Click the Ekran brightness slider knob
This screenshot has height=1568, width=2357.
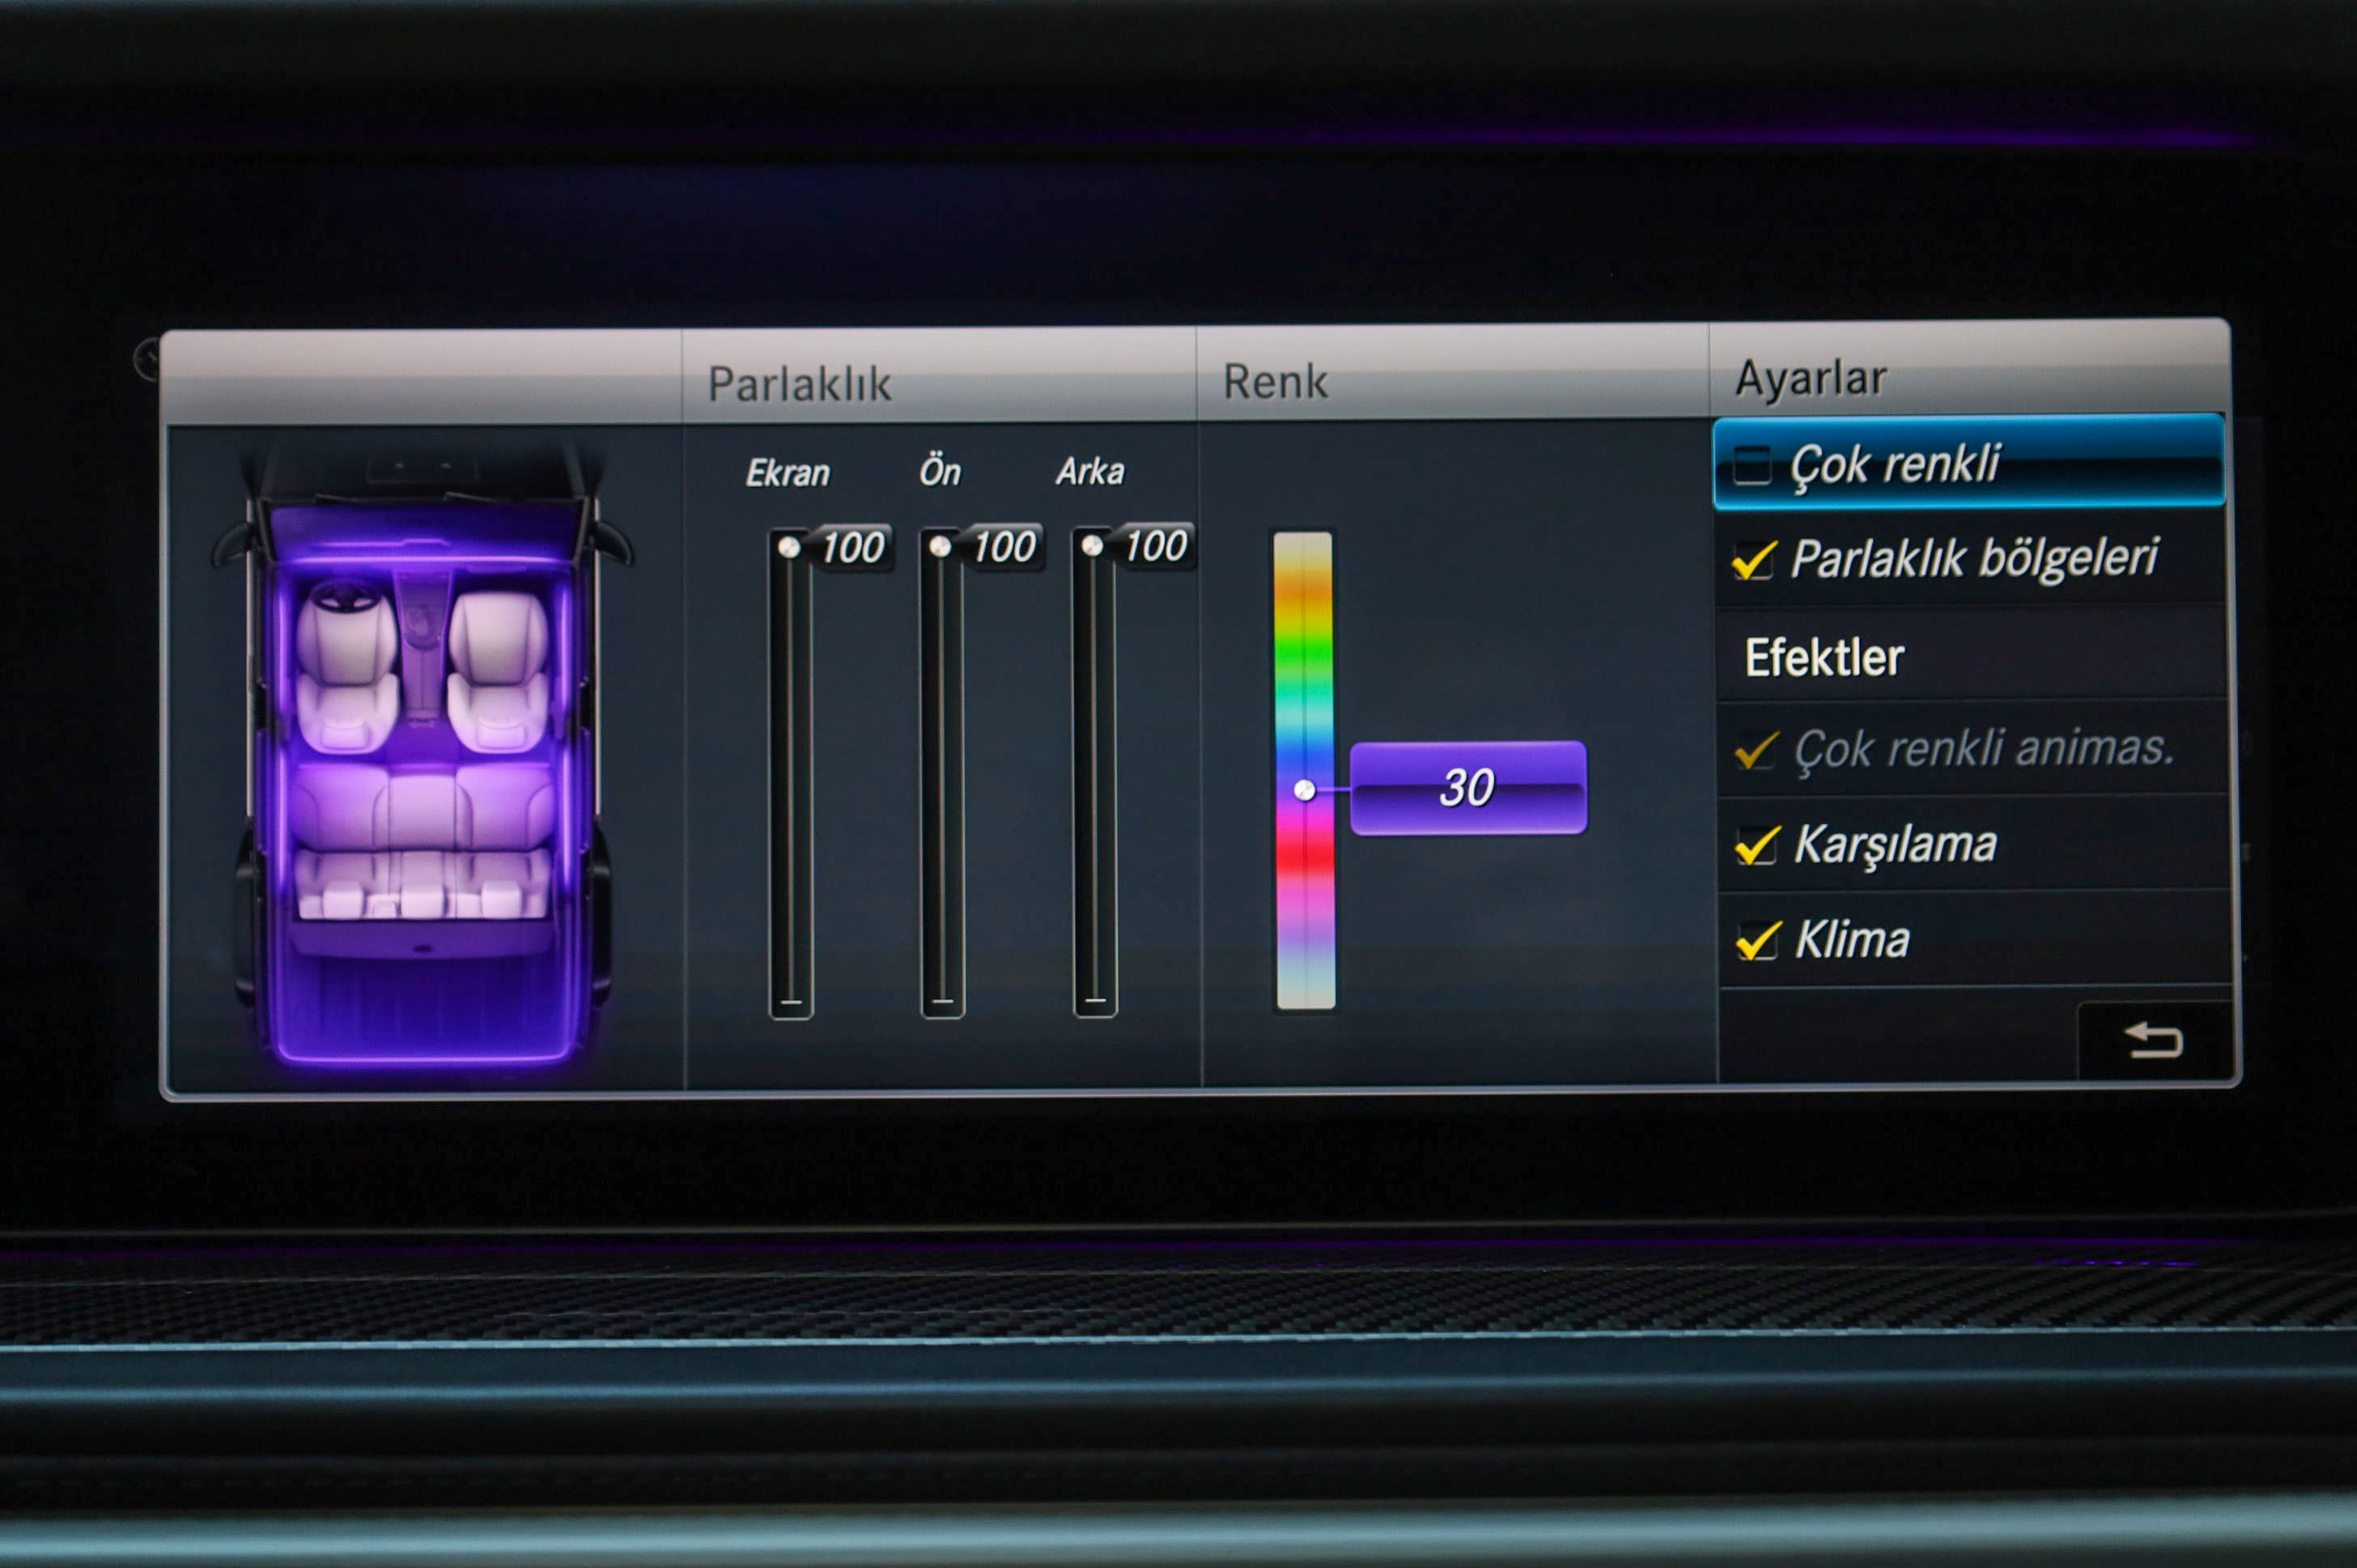point(788,547)
